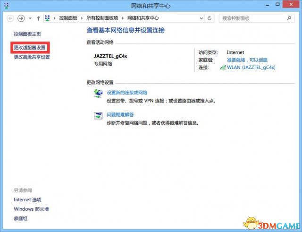The width and height of the screenshot is (302, 232).
Task: Select the 控制面板 breadcrumb
Action: (x=68, y=18)
